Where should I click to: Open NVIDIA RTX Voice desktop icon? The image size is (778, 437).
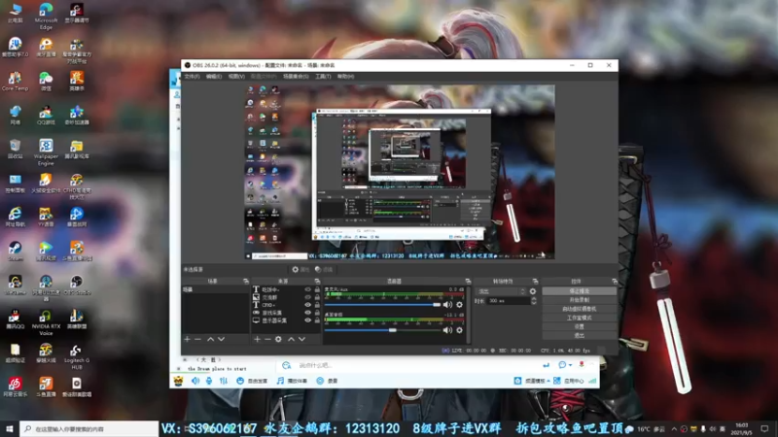coord(46,322)
